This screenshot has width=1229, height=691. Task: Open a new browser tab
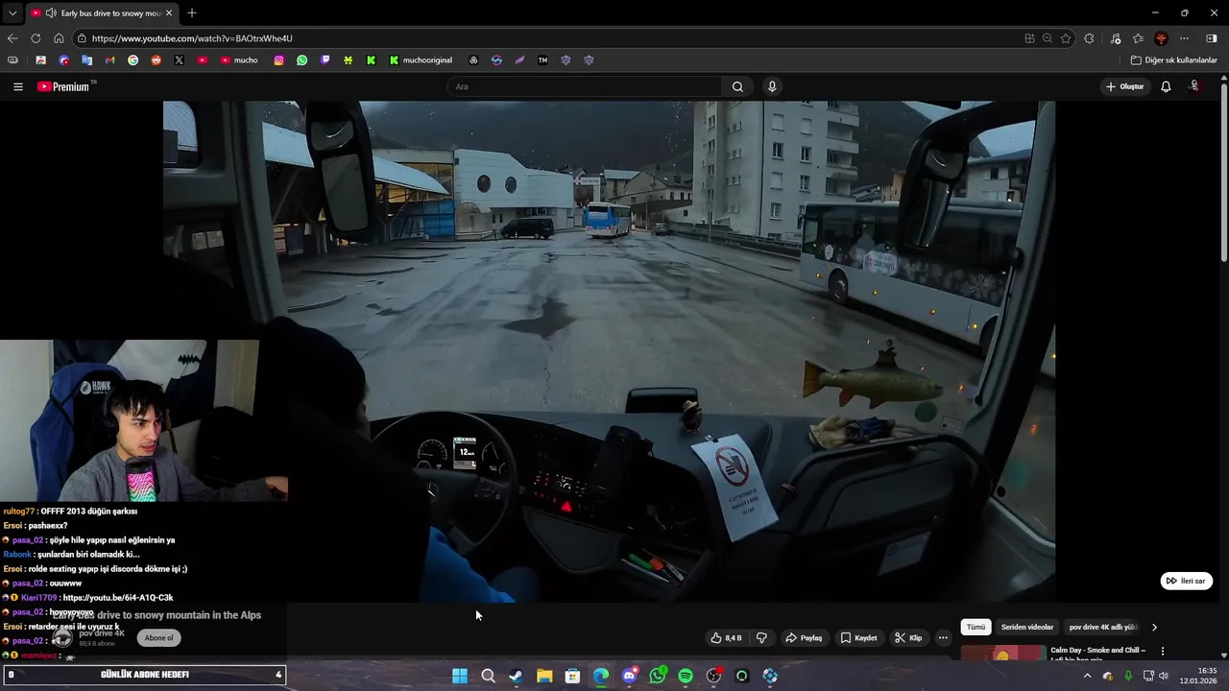coord(192,12)
